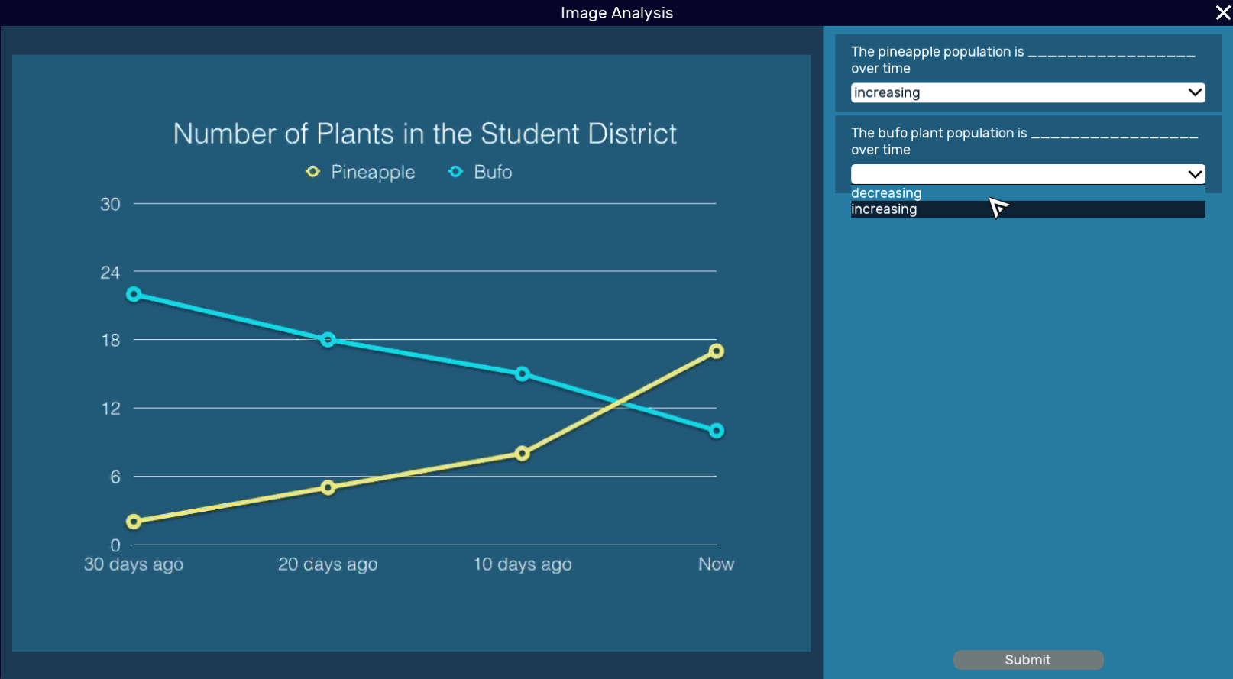Click the chevron on the bufo dropdown
Viewport: 1233px width, 679px height.
coord(1194,174)
